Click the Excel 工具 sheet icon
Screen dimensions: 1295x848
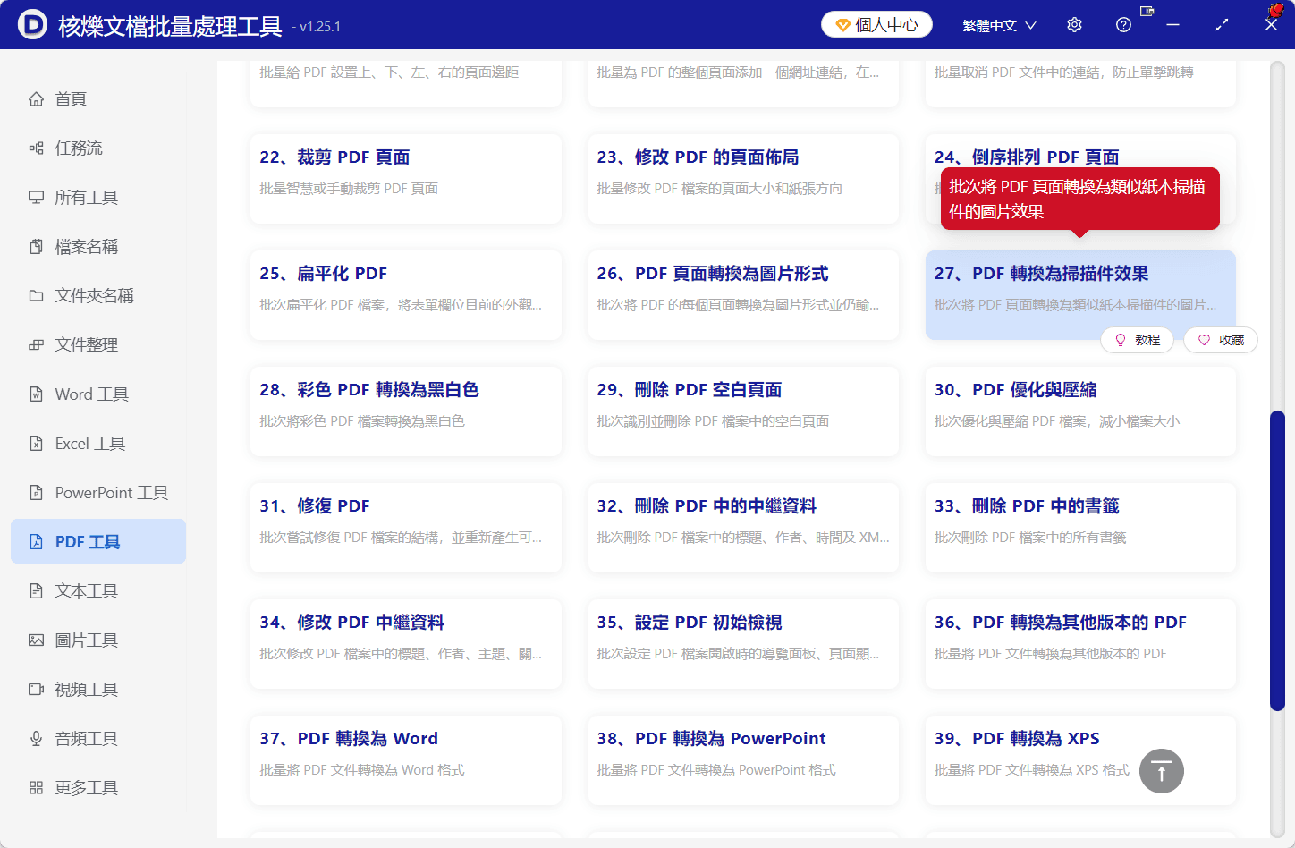(36, 444)
